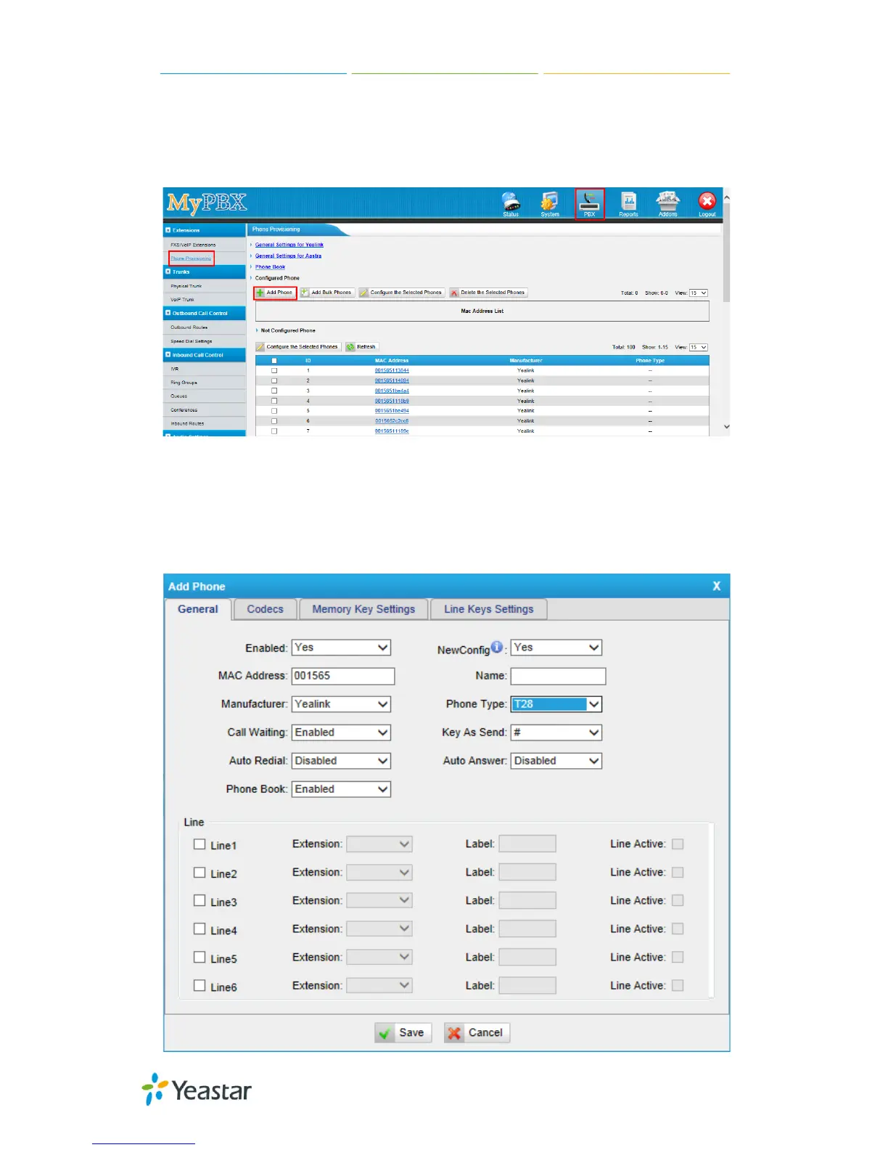888x1150 pixels.
Task: Enable the Line3 checkbox
Action: (200, 900)
